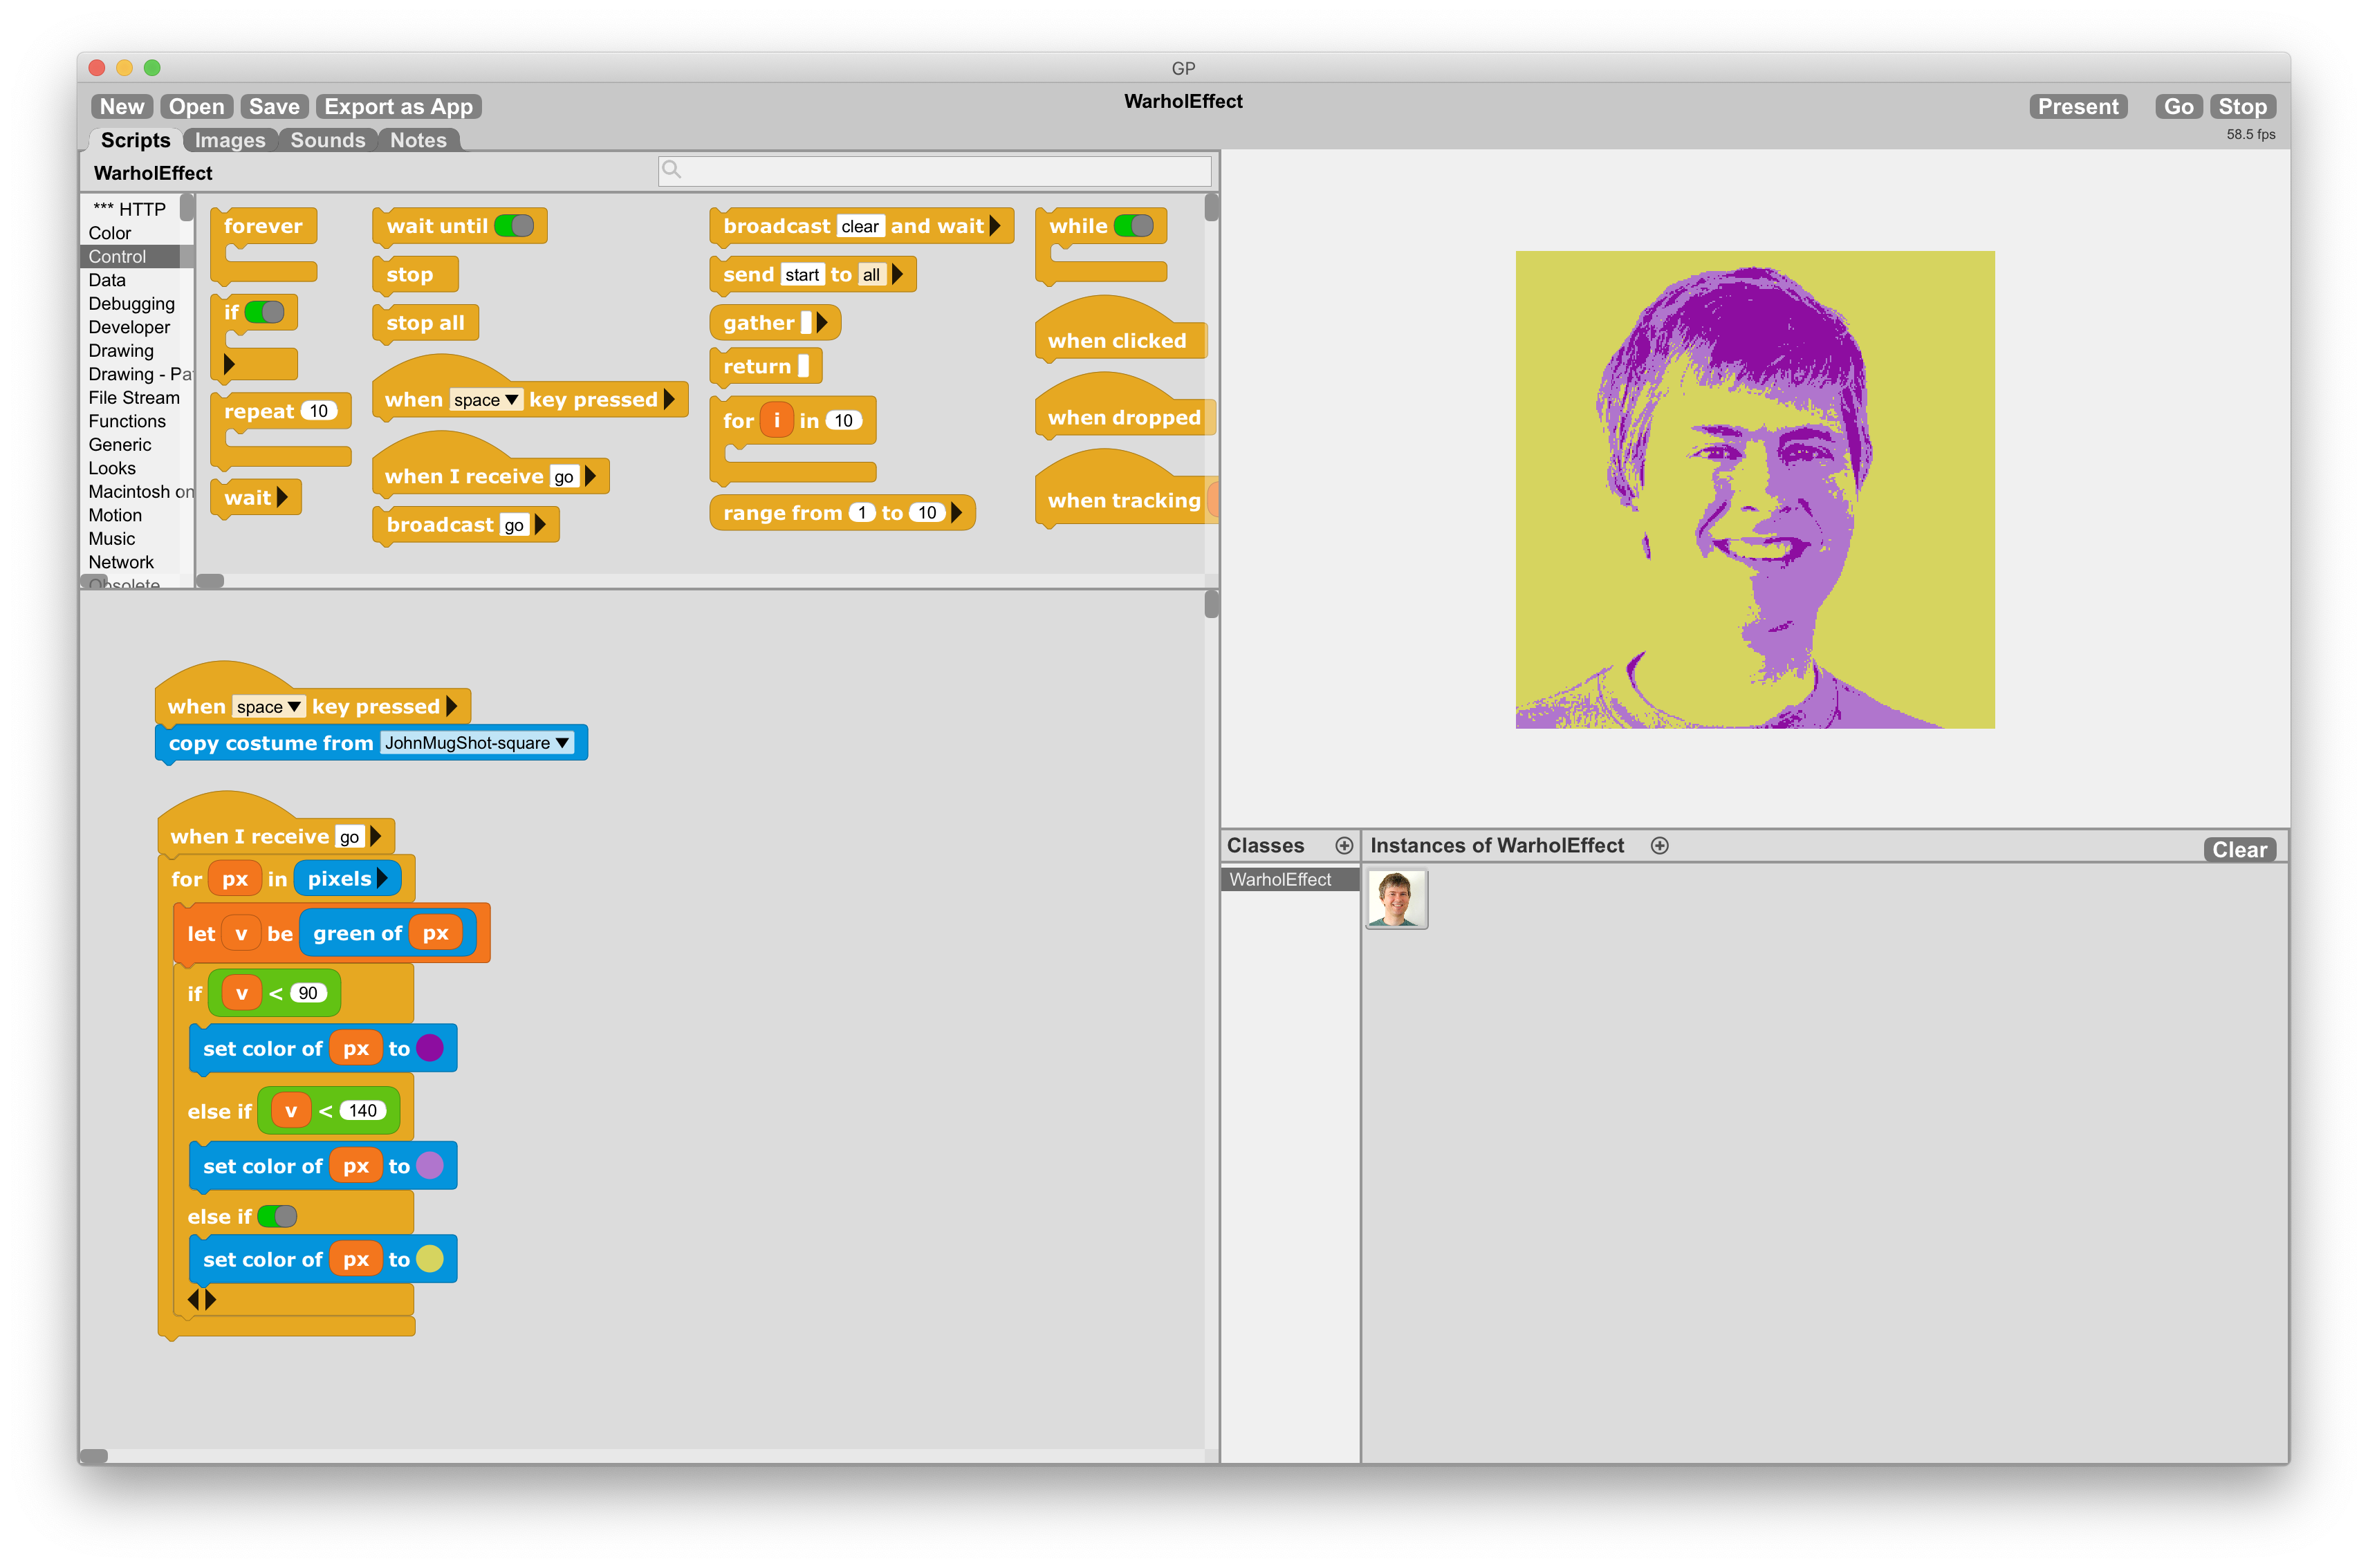Add a new class with plus icon
The image size is (2368, 1568).
click(x=1344, y=846)
